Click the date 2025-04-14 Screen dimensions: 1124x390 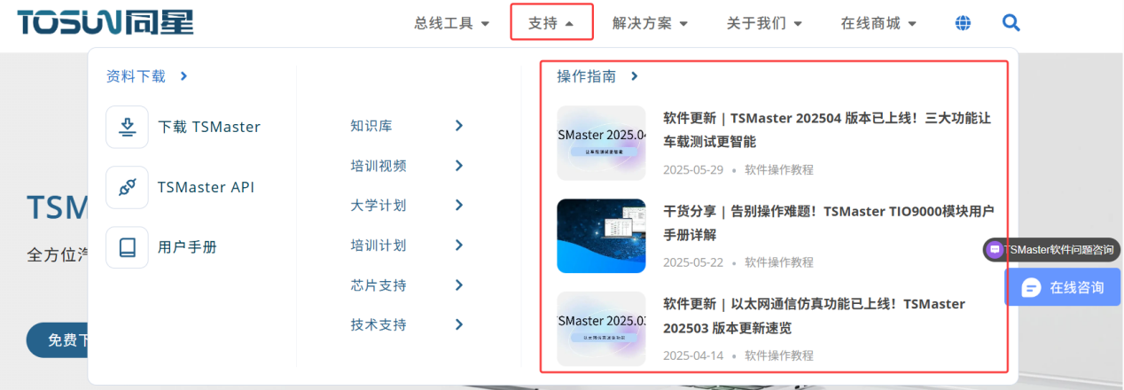point(693,355)
